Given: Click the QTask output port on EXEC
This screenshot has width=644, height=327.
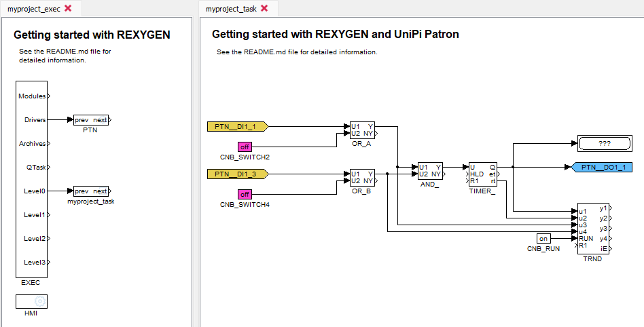Looking at the screenshot, I should (49, 168).
